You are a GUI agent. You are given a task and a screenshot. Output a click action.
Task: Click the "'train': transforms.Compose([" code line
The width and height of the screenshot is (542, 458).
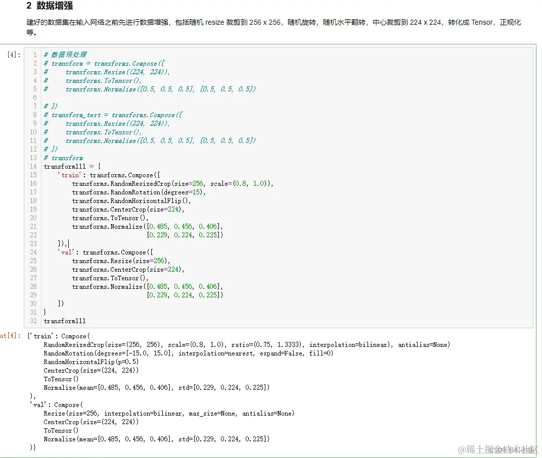tap(109, 175)
